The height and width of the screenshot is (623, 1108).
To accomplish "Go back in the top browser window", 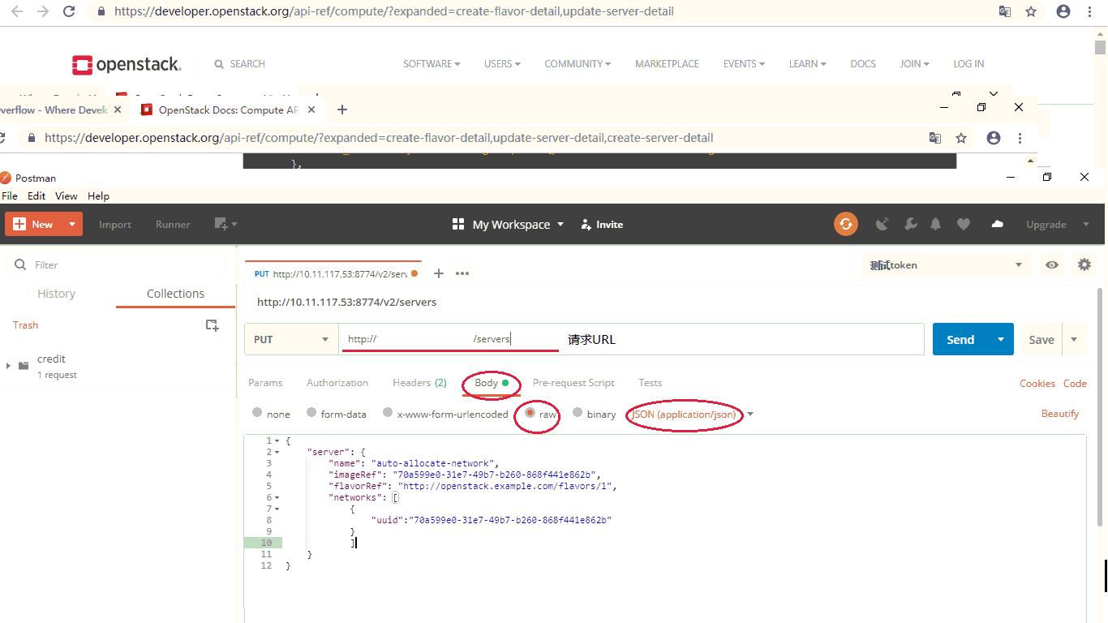I will (x=16, y=11).
